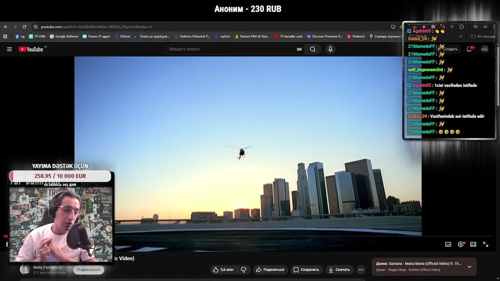Dislike the video with thumbs-down
500x281 pixels.
(243, 270)
